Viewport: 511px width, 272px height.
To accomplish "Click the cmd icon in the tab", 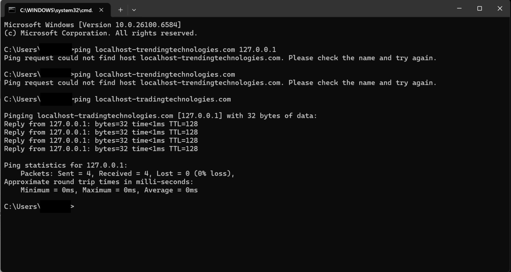I will click(x=12, y=10).
